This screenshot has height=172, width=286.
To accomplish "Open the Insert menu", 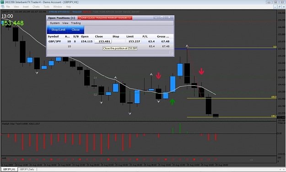I will click(x=26, y=7).
